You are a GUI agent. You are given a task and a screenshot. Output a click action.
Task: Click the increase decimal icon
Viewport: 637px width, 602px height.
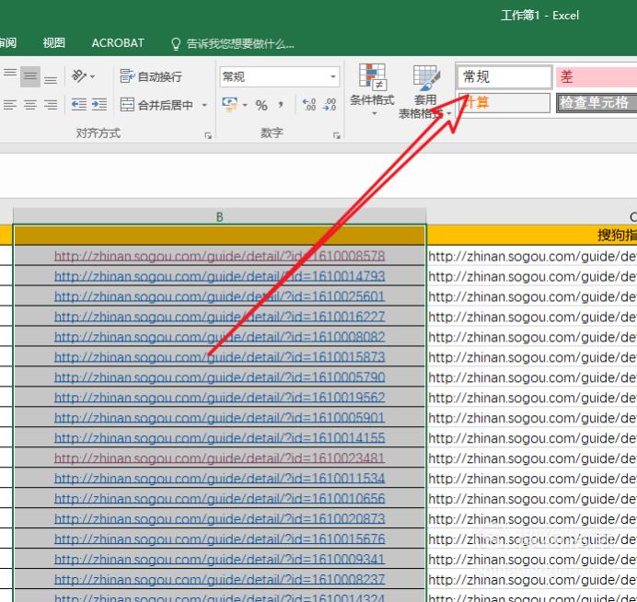(x=308, y=105)
